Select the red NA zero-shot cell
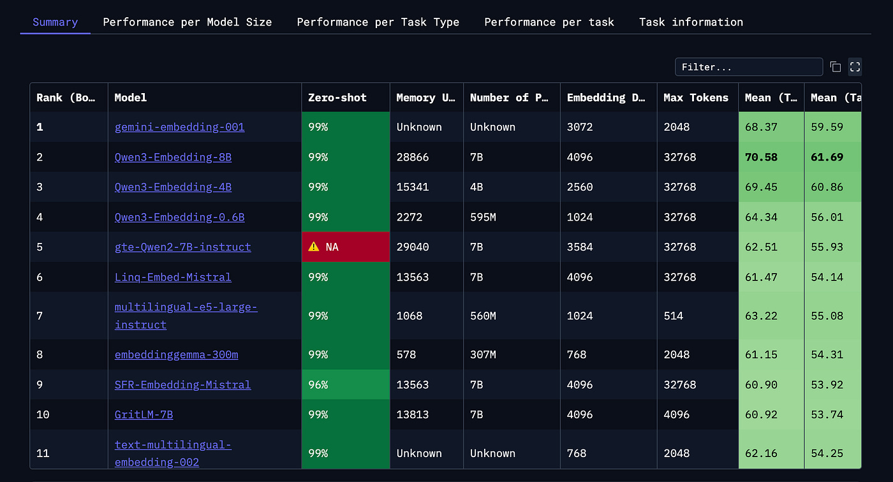Viewport: 893px width, 482px height. (x=346, y=247)
